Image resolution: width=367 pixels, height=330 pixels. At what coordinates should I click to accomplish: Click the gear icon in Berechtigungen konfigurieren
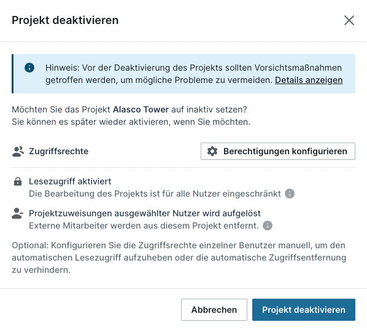pos(212,151)
